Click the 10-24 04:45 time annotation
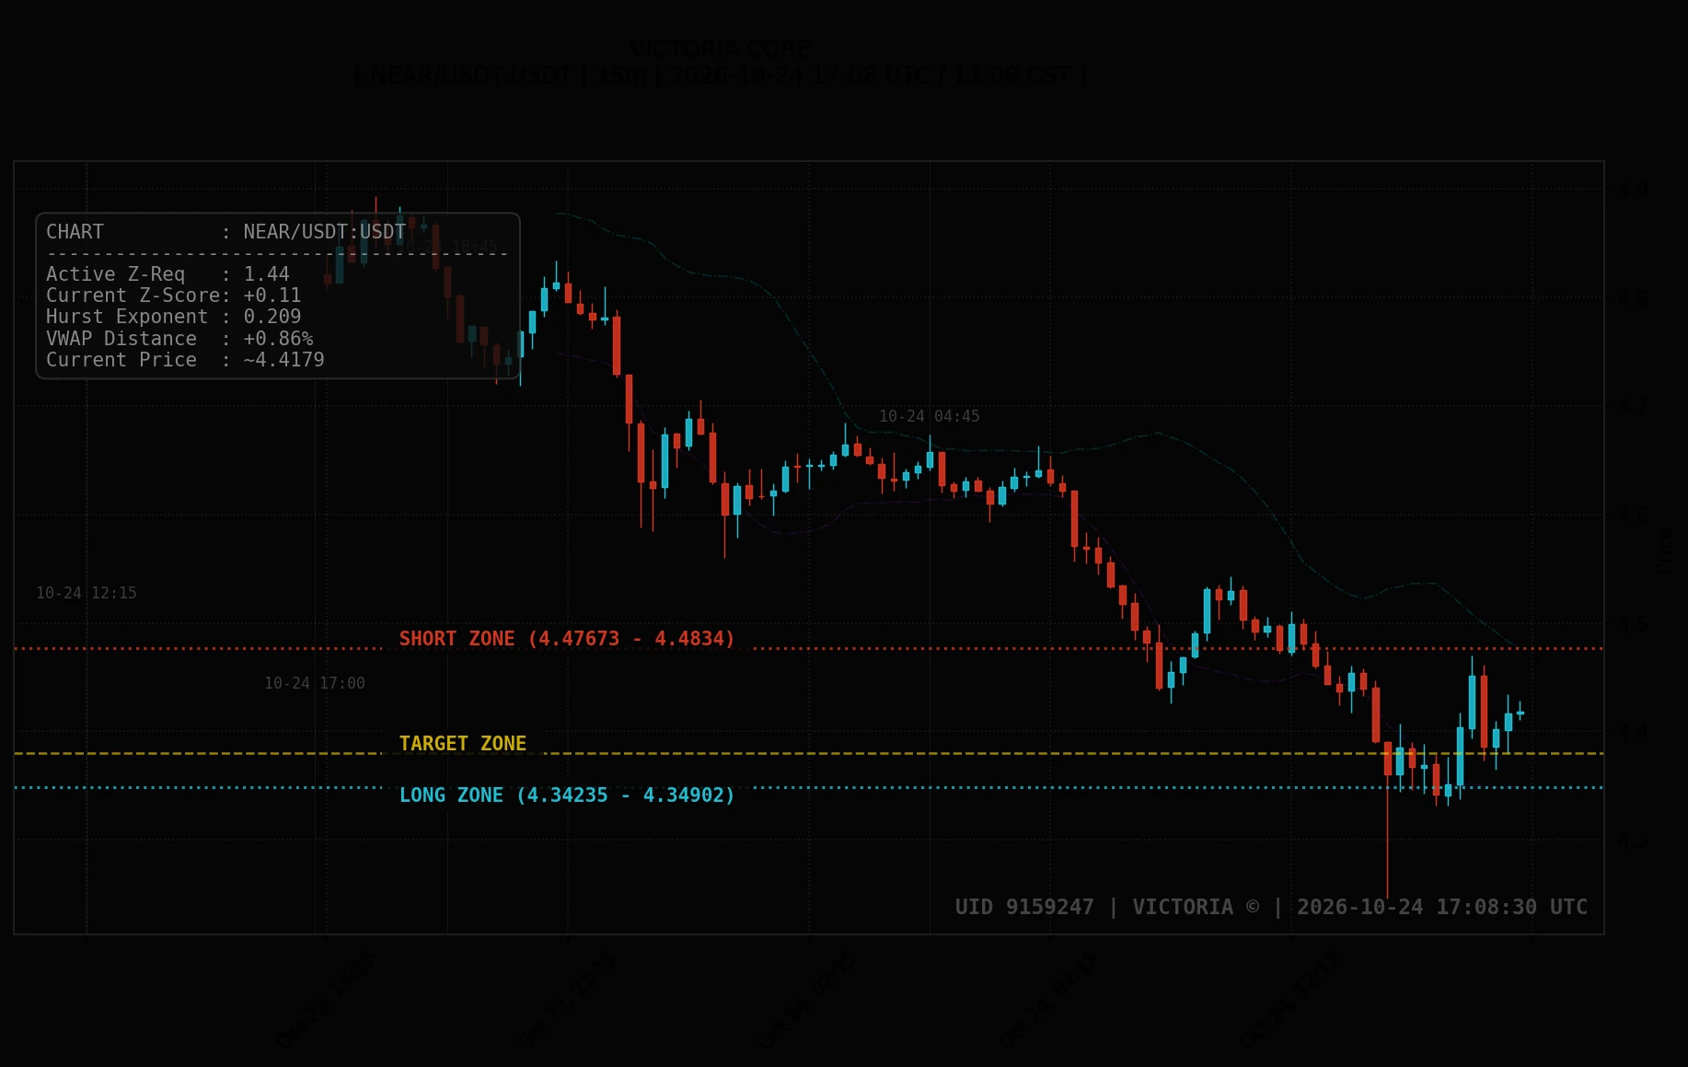This screenshot has height=1067, width=1688. [x=930, y=416]
